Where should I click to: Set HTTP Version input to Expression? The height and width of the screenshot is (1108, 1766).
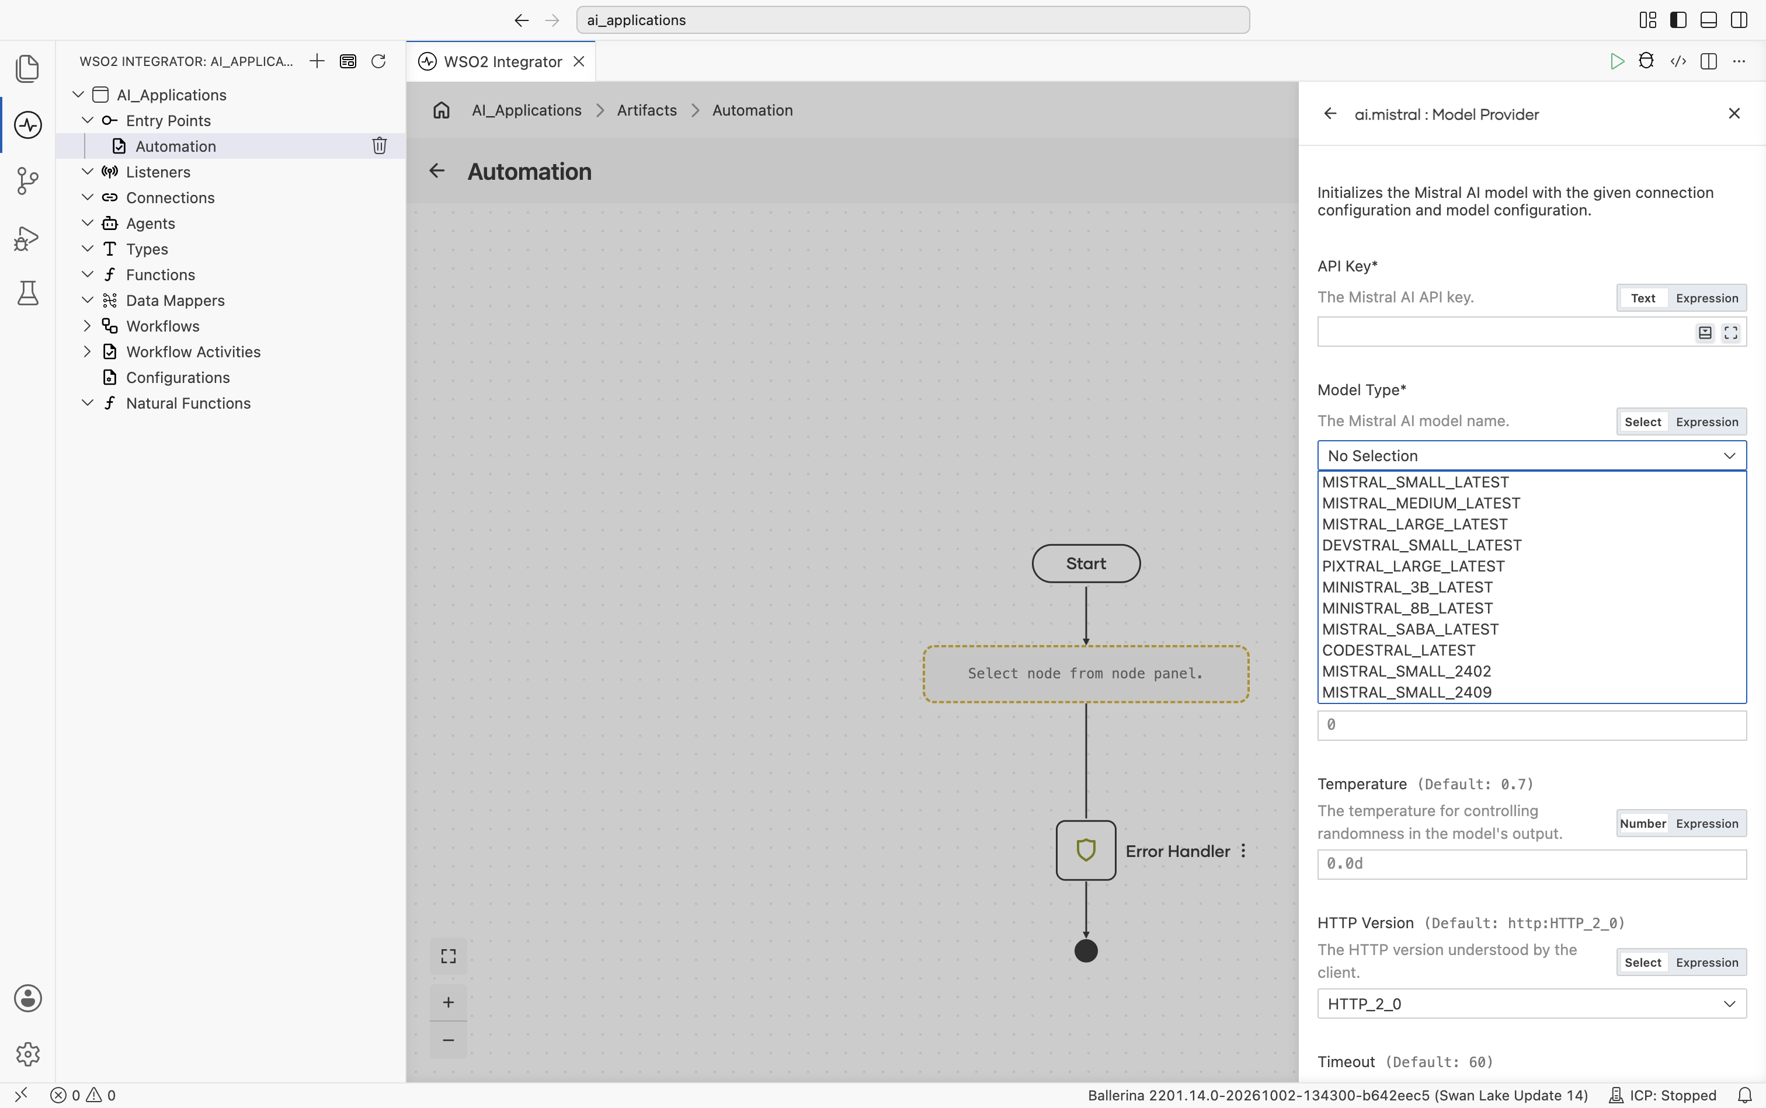click(x=1706, y=963)
